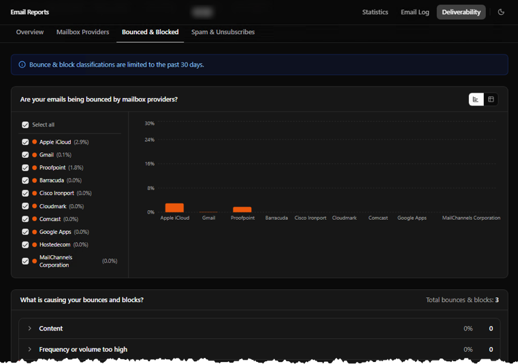The image size is (518, 364).
Task: Open the Mailbox Providers tab
Action: click(82, 32)
